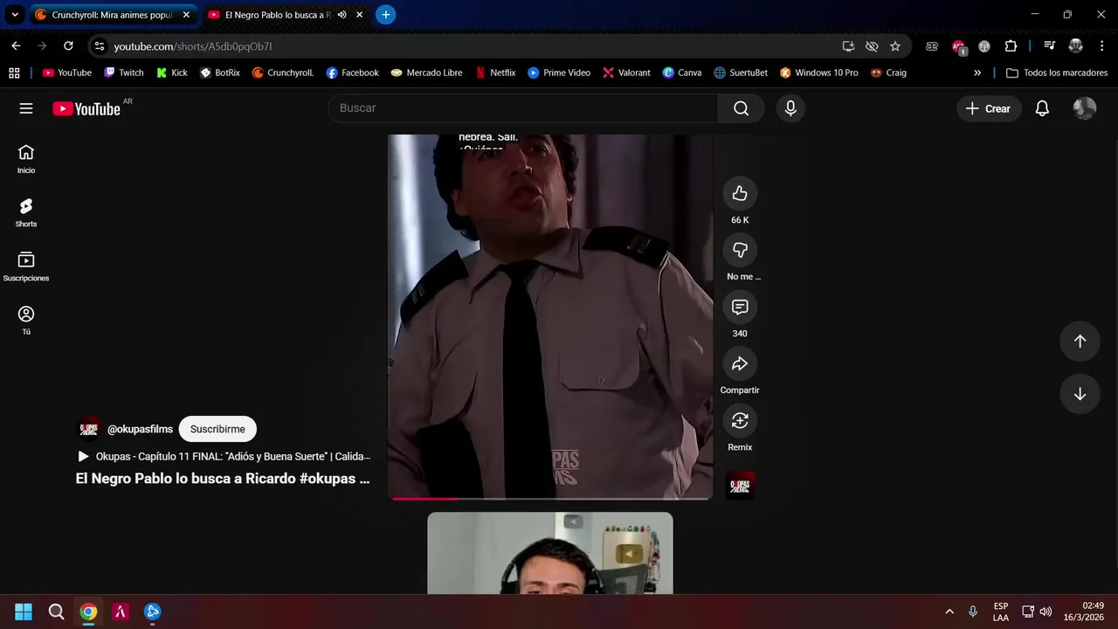1118x629 pixels.
Task: Bookmark this page with star icon
Action: point(895,46)
